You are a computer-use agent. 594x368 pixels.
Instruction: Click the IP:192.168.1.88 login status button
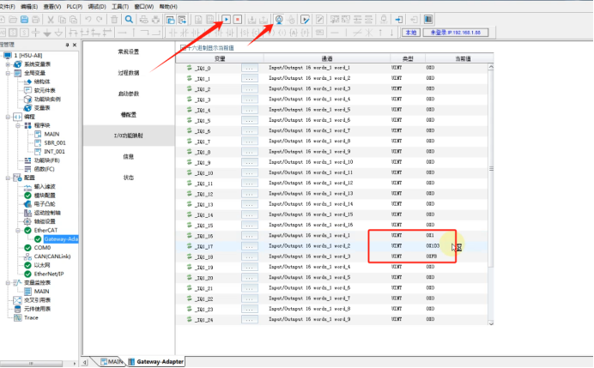(x=455, y=33)
